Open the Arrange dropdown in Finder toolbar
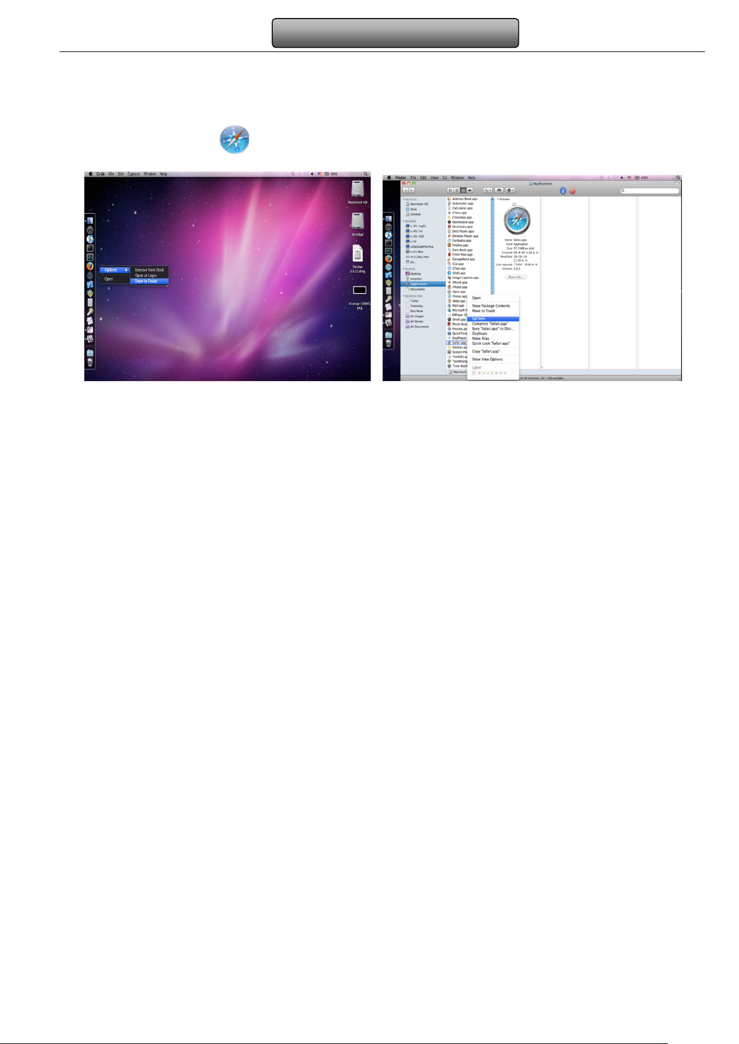Viewport: 739px width, 1044px height. point(488,190)
